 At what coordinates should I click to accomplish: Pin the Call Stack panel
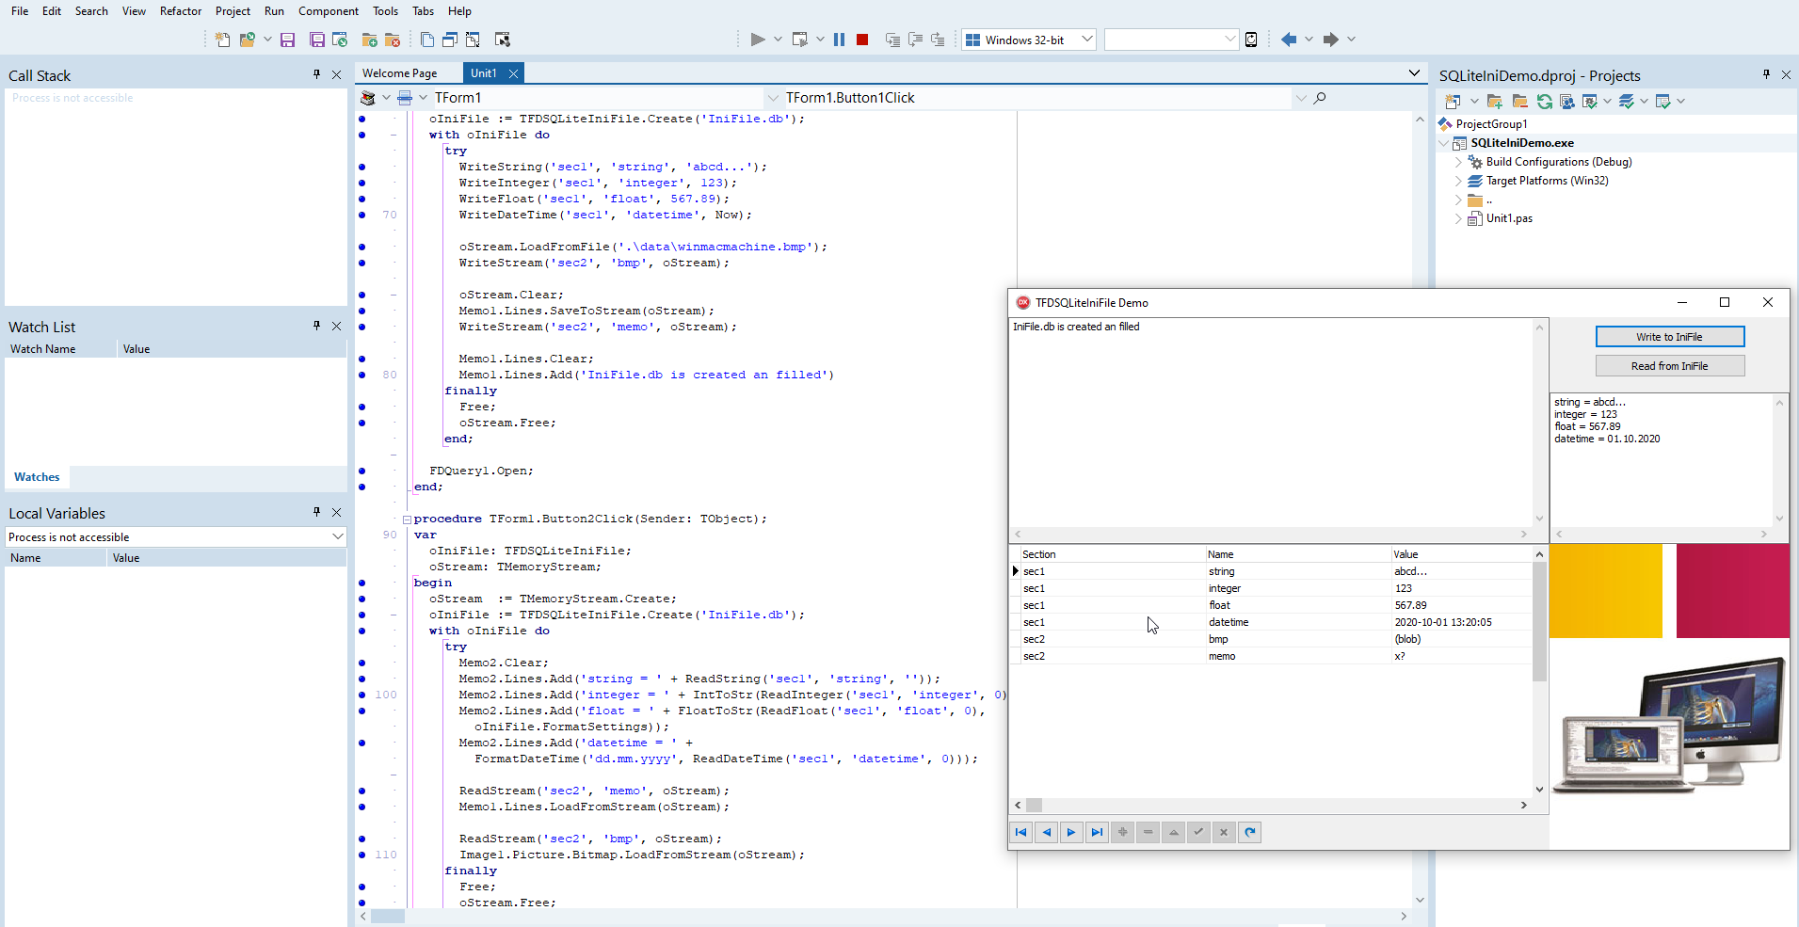316,74
